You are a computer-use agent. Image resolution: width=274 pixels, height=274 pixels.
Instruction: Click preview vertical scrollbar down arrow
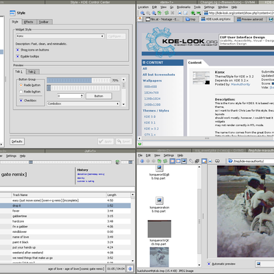[x=123, y=104]
